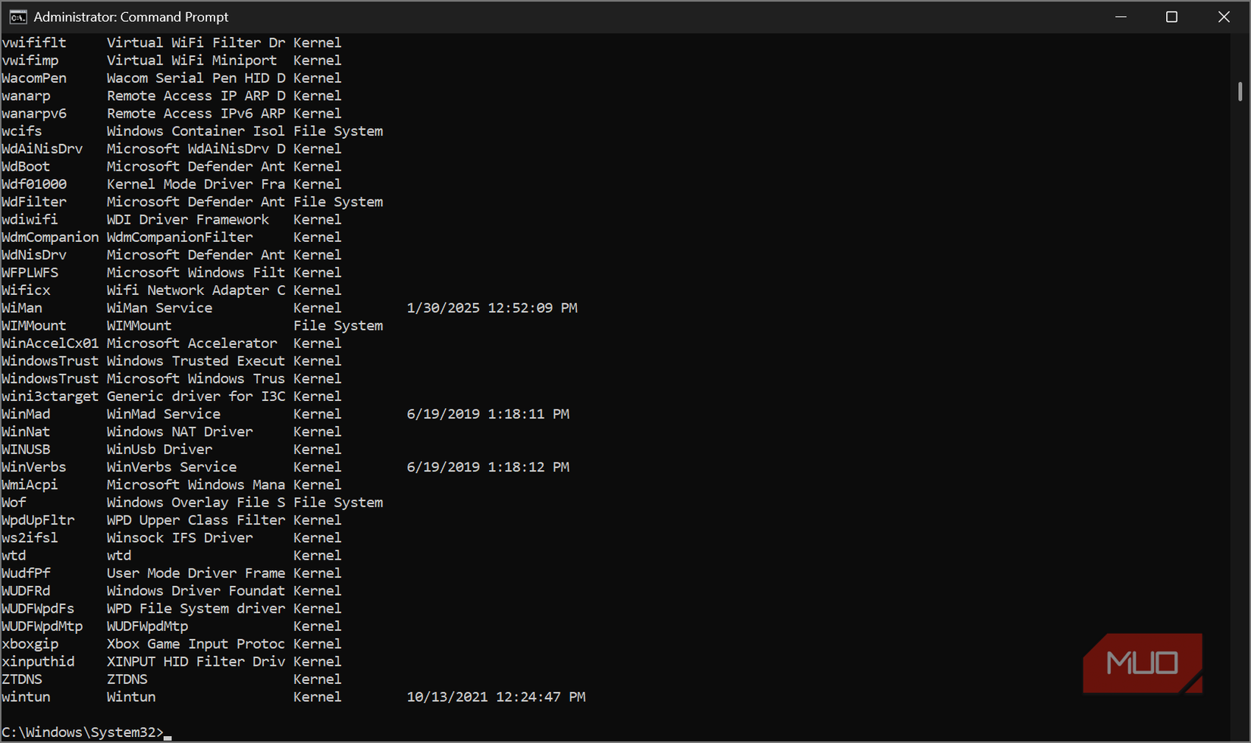The height and width of the screenshot is (743, 1251).
Task: Select the Microsoft Accelerator display name
Action: [192, 343]
